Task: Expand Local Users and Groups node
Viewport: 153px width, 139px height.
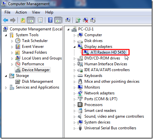Action: click(12, 59)
